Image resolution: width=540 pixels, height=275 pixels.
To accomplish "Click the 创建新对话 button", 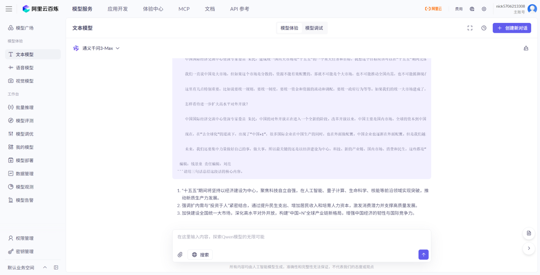I will 512,28.
